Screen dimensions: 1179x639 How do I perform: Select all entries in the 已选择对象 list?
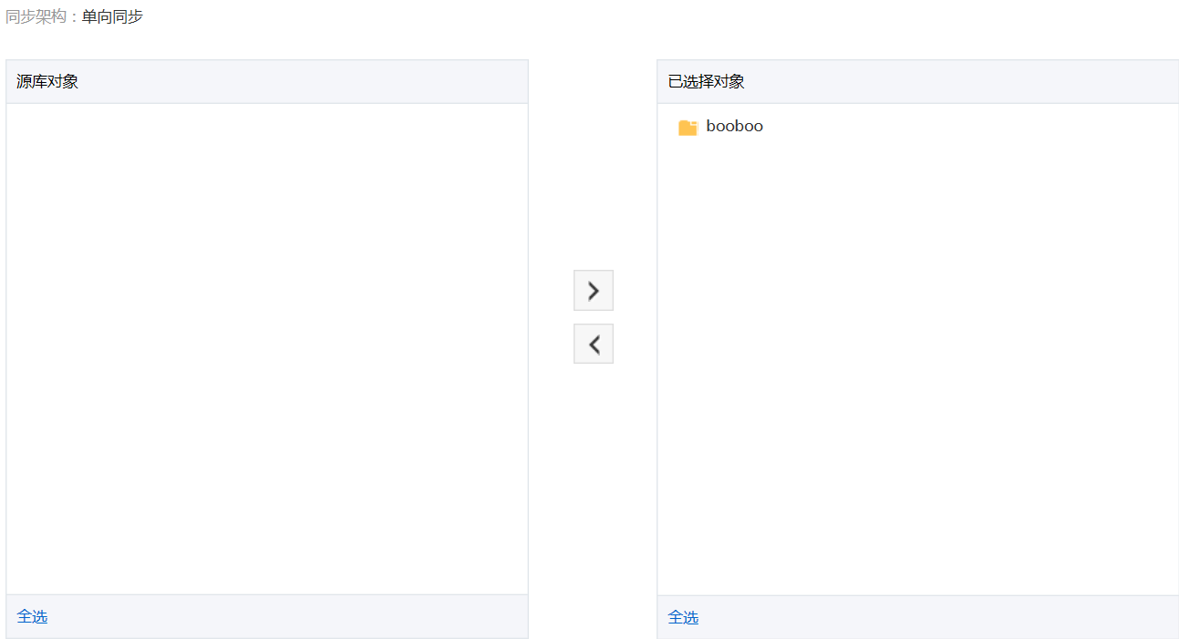point(683,618)
